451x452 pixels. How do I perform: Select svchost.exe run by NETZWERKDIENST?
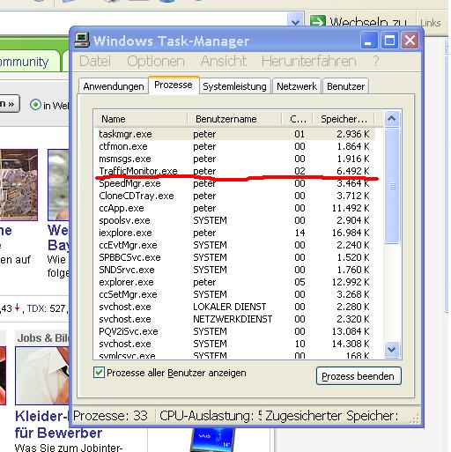click(234, 319)
